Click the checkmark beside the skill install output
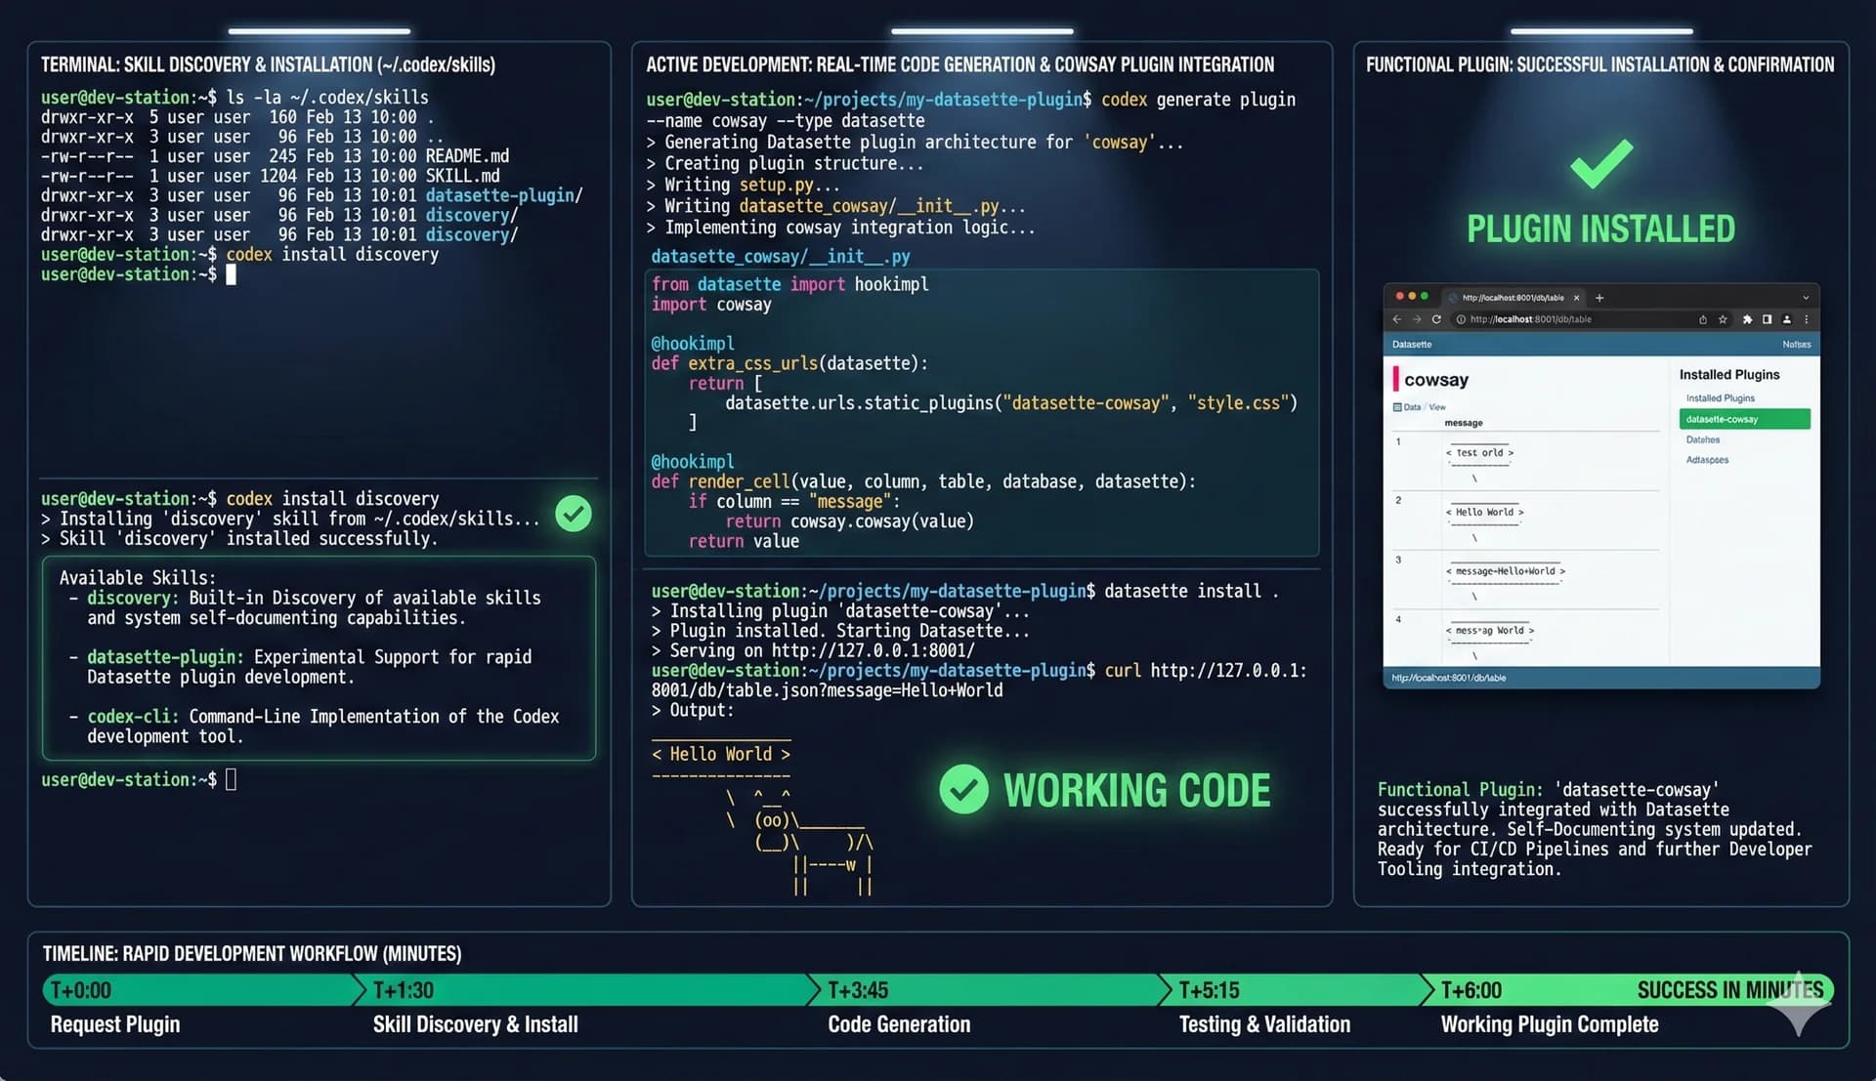This screenshot has width=1876, height=1081. 574,514
